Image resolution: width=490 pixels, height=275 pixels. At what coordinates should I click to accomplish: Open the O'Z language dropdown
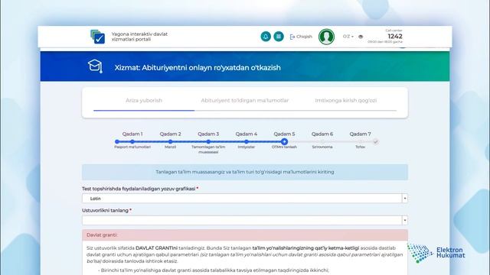(x=348, y=37)
